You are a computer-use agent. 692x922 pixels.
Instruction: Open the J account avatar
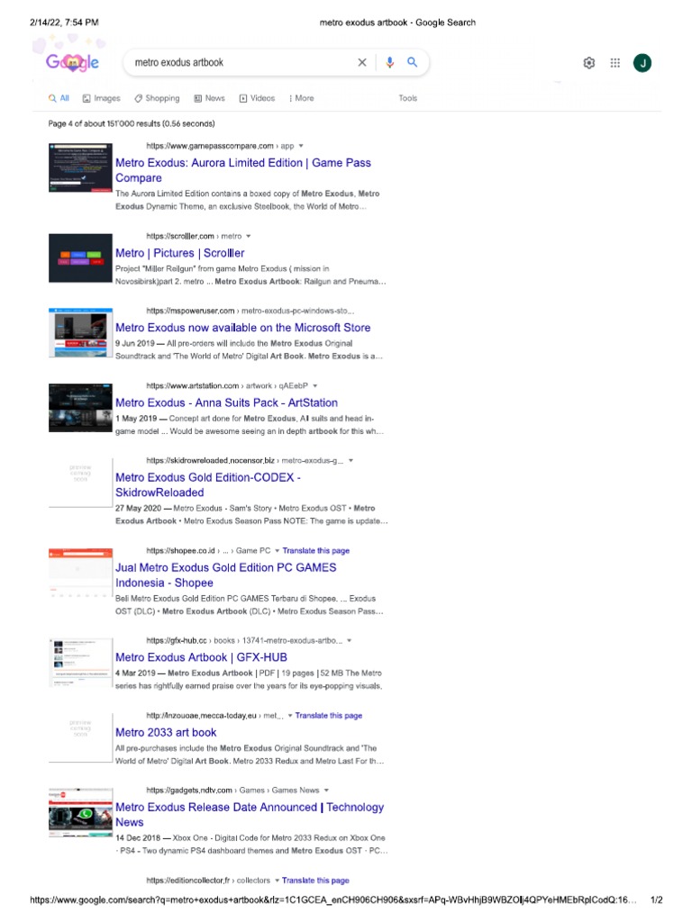click(642, 63)
